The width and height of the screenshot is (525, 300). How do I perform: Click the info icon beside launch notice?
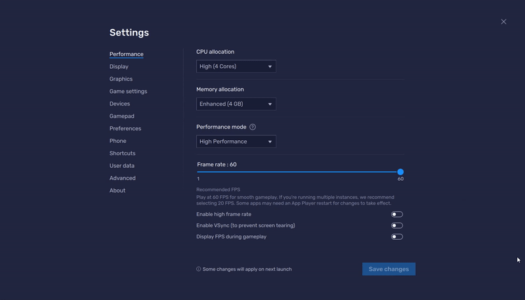pyautogui.click(x=199, y=269)
